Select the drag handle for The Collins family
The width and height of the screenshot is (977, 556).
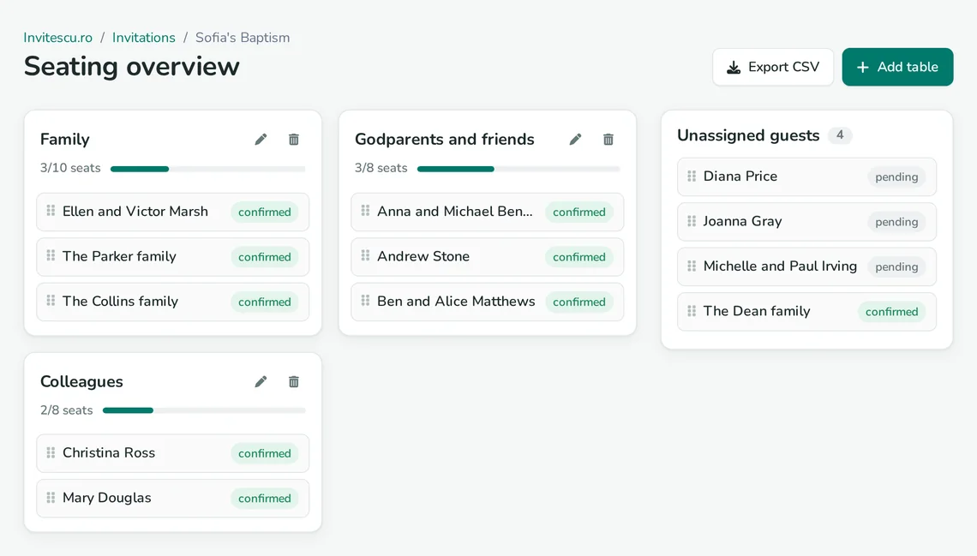tap(51, 301)
